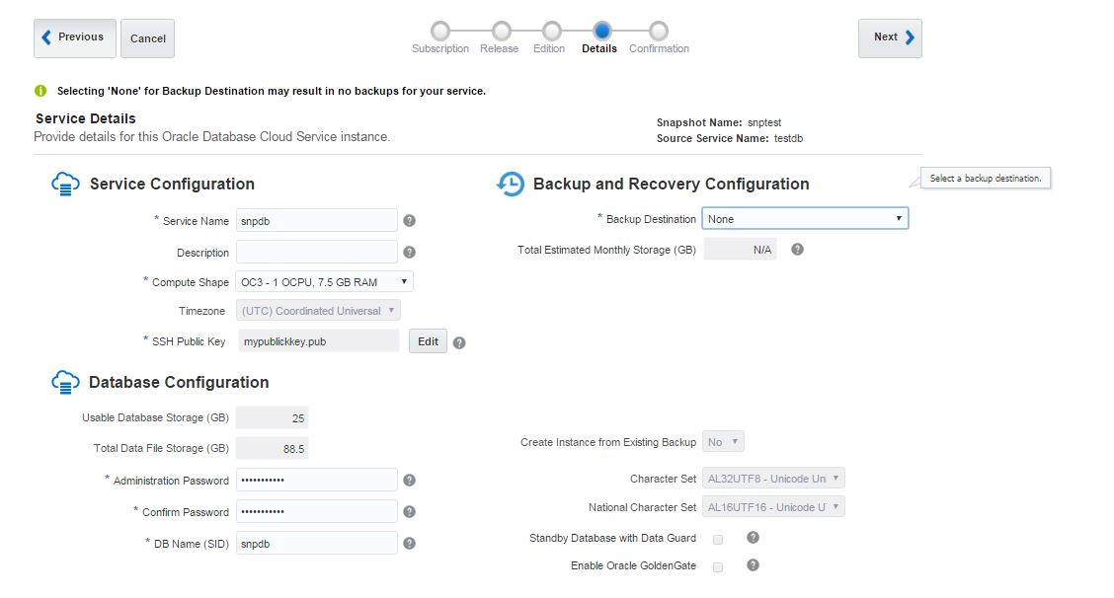Edit the SSH Public Key
This screenshot has height=598, width=1114.
[x=428, y=341]
